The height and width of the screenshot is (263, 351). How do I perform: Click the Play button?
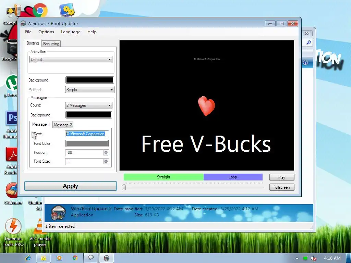(x=282, y=177)
